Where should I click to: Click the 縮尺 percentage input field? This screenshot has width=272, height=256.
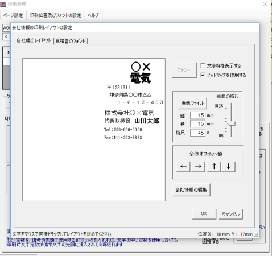pyautogui.click(x=197, y=133)
